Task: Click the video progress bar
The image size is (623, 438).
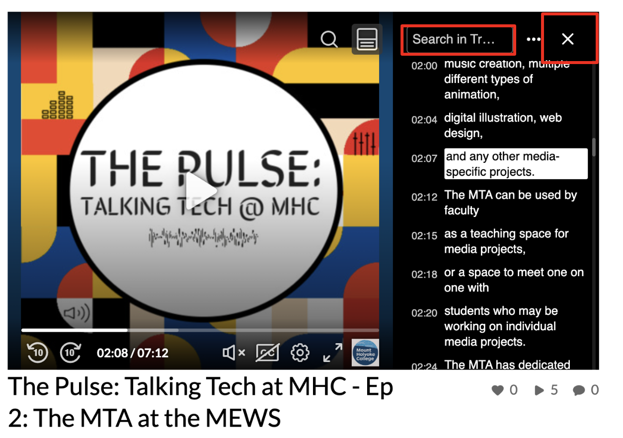Action: click(200, 330)
